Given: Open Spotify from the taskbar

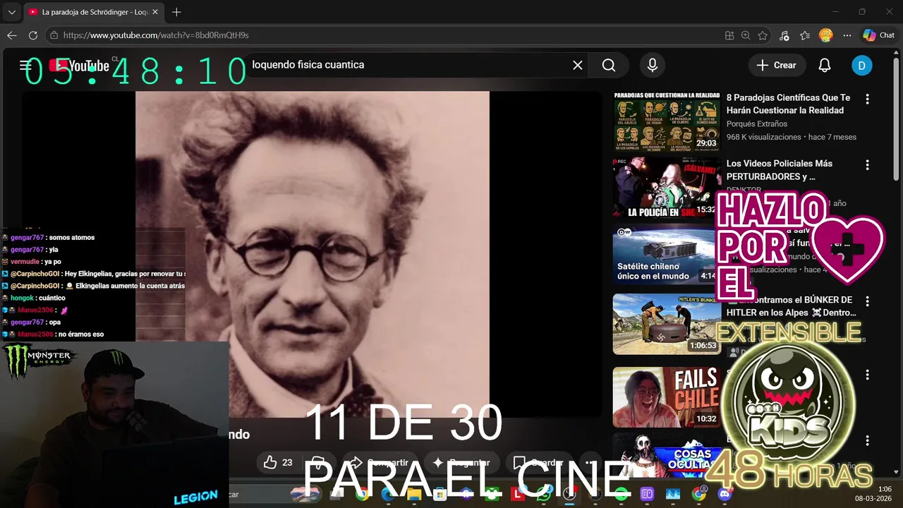Looking at the screenshot, I should pyautogui.click(x=621, y=495).
